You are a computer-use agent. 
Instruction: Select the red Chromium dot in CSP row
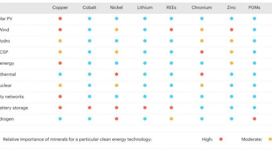click(202, 52)
